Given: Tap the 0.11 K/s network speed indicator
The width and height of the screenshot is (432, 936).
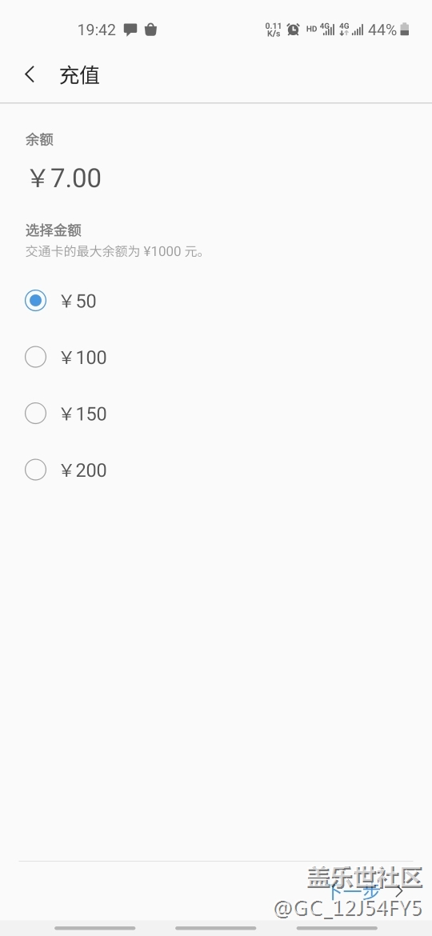Looking at the screenshot, I should pyautogui.click(x=274, y=30).
